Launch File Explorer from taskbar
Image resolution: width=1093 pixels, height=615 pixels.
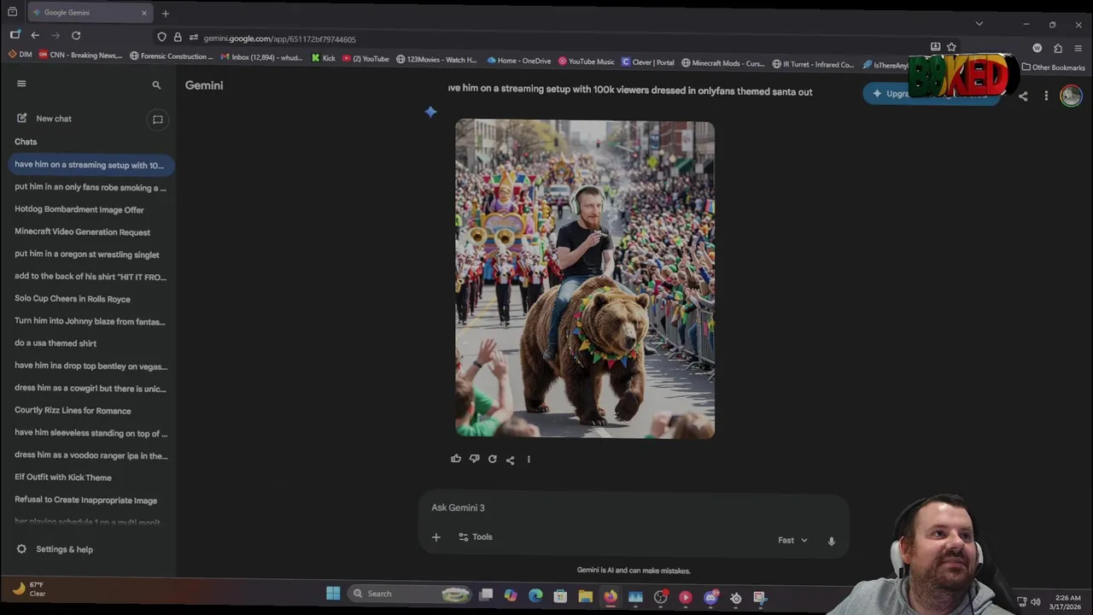(x=585, y=596)
